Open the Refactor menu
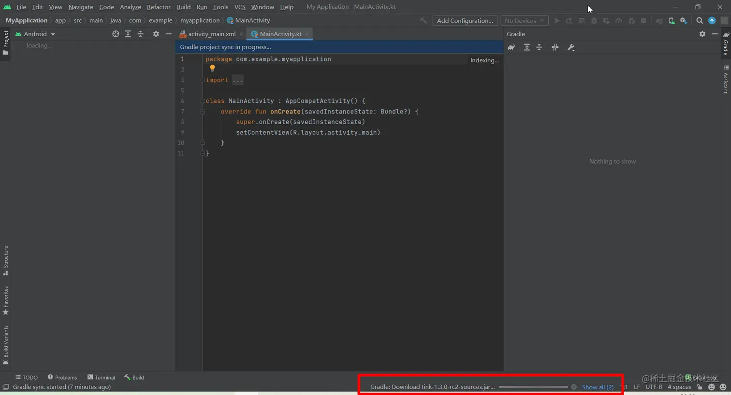731x395 pixels. [159, 7]
